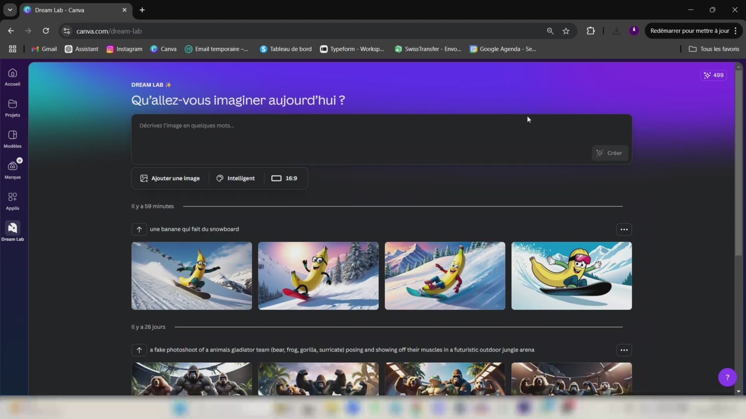Bookmark this page with the star
746x419 pixels.
point(566,31)
